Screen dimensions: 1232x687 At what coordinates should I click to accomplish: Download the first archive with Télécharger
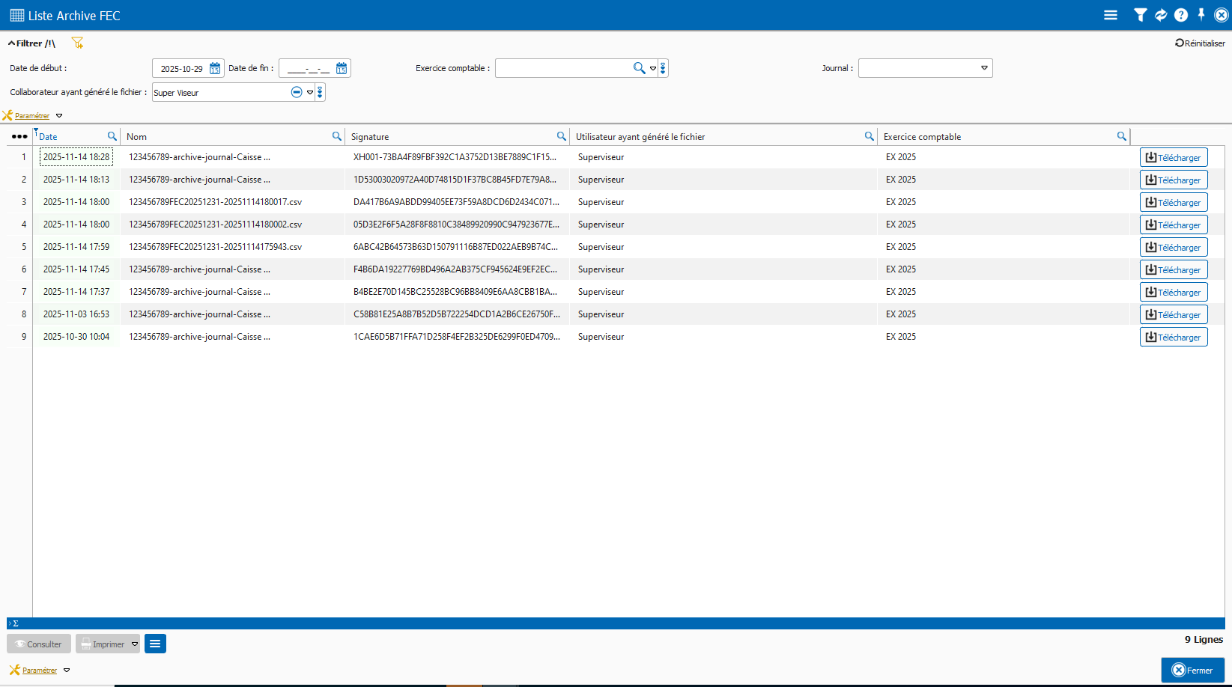coord(1173,157)
